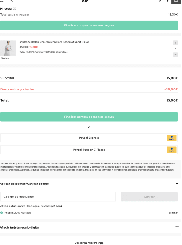This screenshot has width=182, height=245.
Task: Remove the adidas Sudadera from the basket
Action: click(x=5, y=58)
